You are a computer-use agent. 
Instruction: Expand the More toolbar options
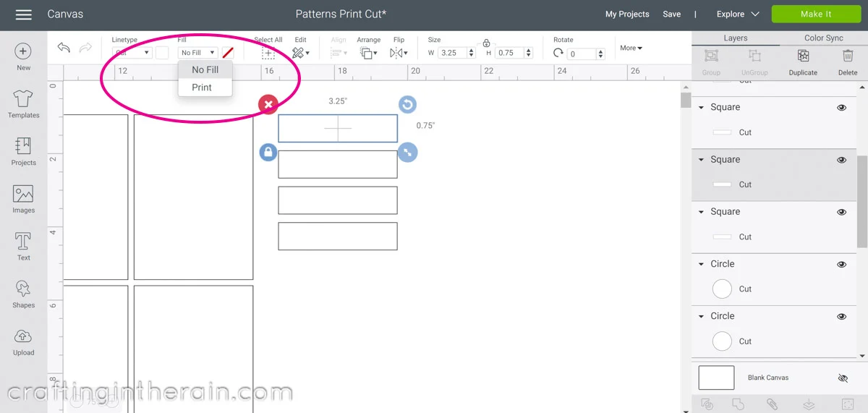pos(631,48)
